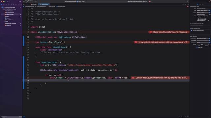Click the Name field 'ViewController.swift' in inspector

click(203, 9)
